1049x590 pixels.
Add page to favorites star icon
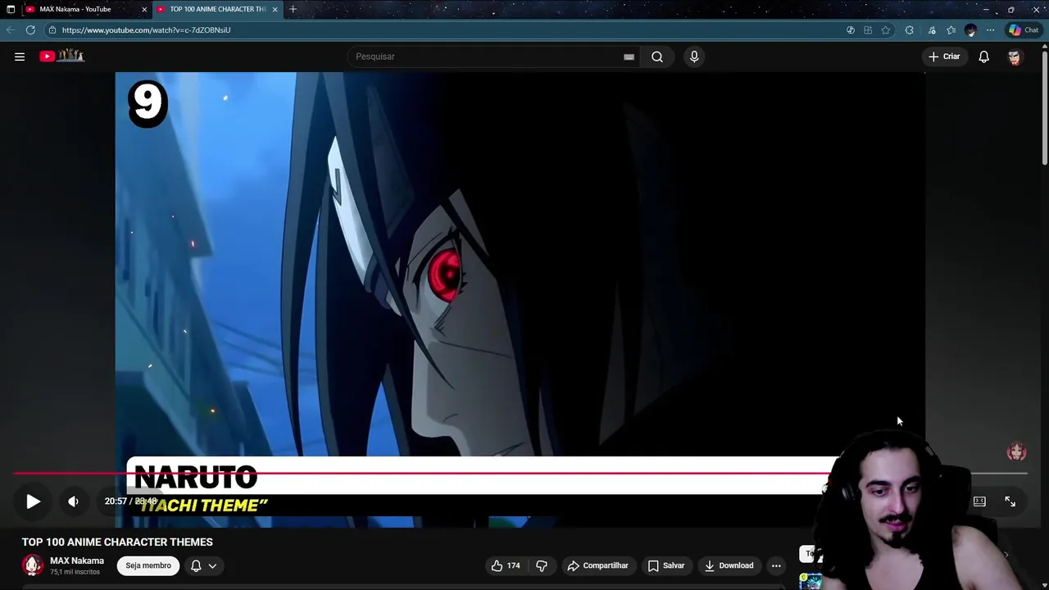click(886, 30)
